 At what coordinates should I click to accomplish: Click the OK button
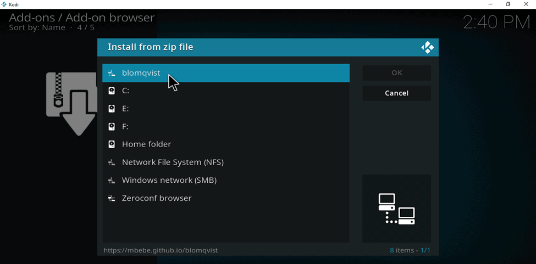(x=396, y=73)
